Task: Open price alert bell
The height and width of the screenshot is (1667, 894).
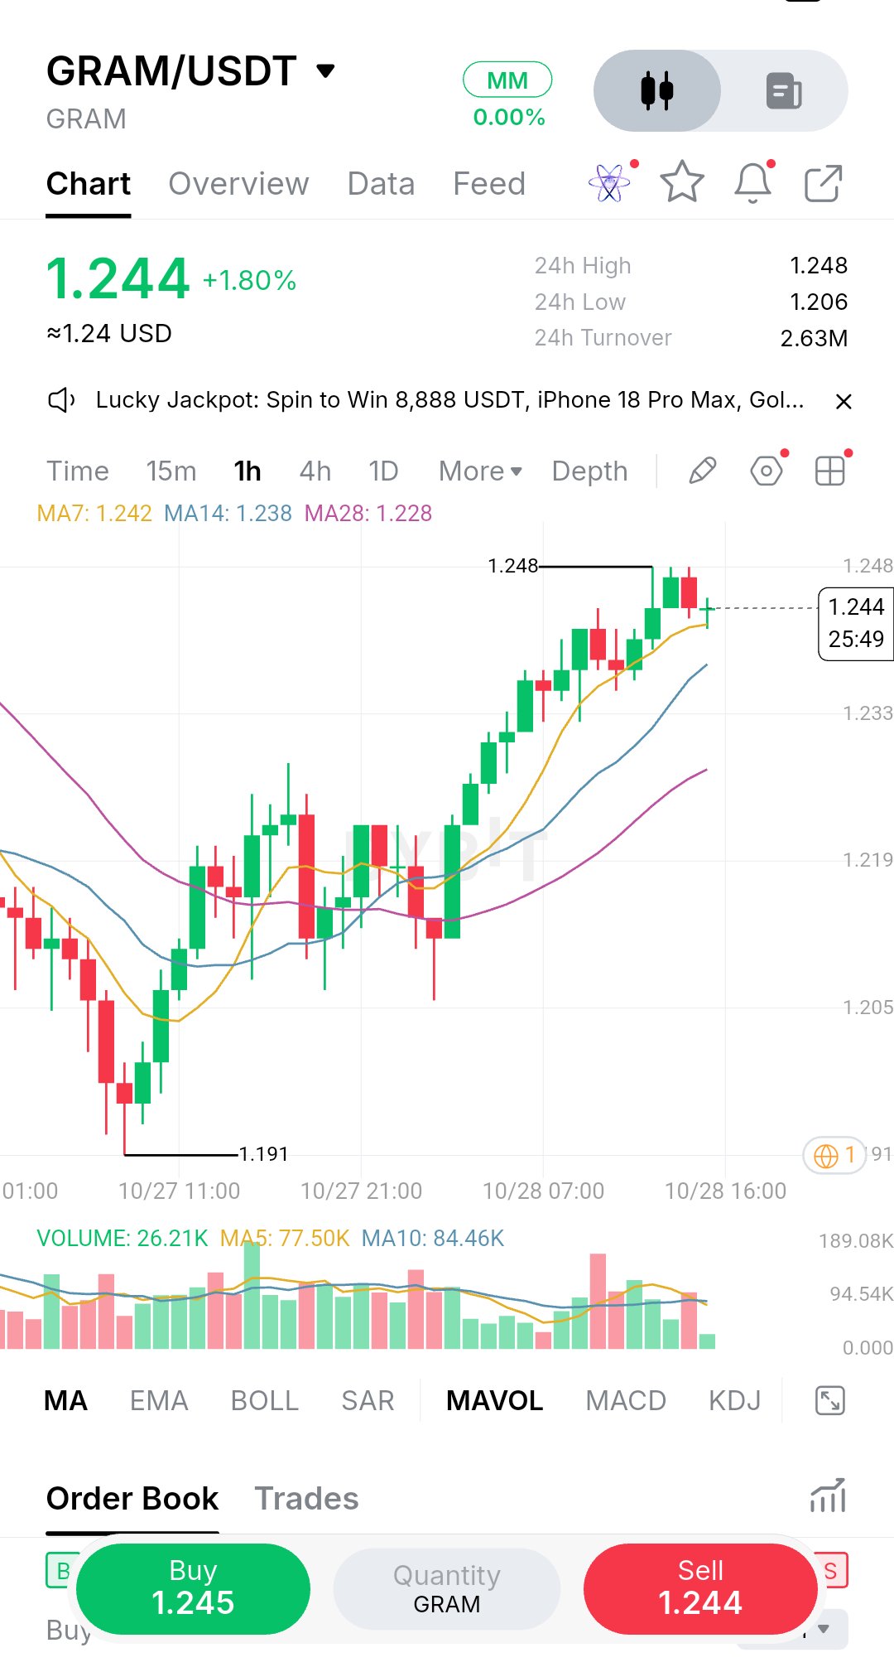Action: [753, 182]
